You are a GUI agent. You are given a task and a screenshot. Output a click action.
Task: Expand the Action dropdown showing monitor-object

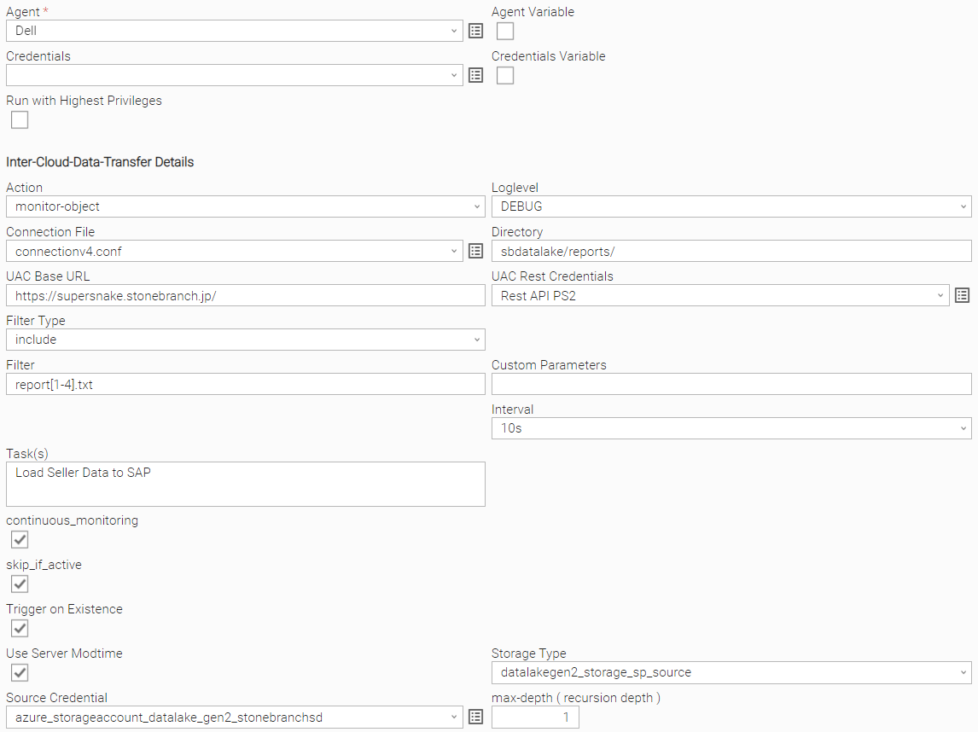(x=246, y=206)
